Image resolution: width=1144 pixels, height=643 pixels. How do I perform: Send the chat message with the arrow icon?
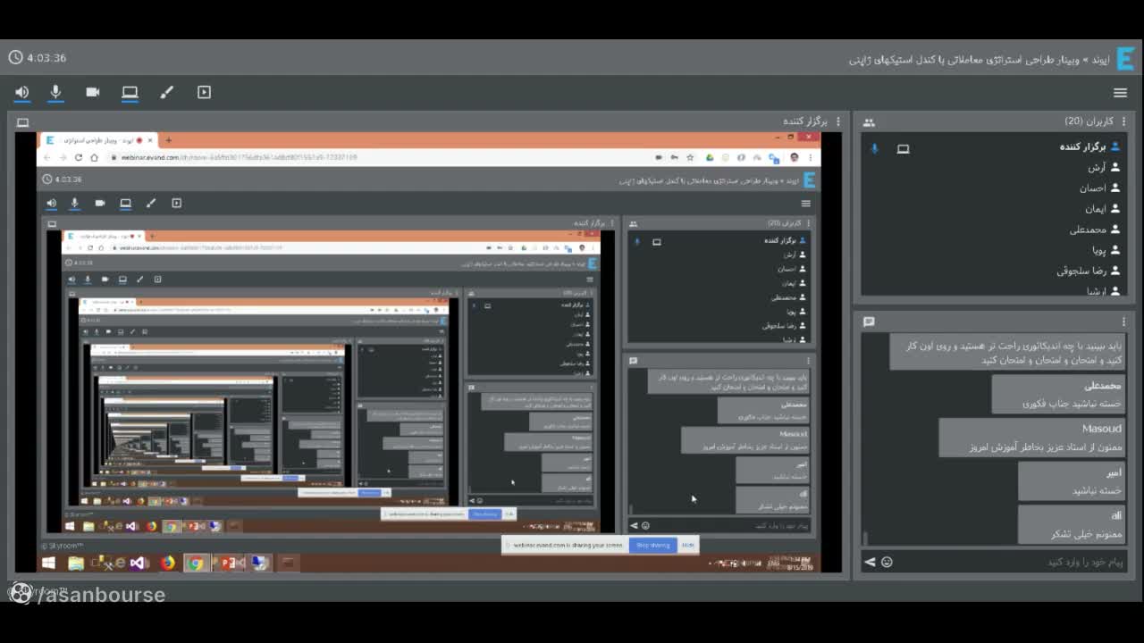870,562
